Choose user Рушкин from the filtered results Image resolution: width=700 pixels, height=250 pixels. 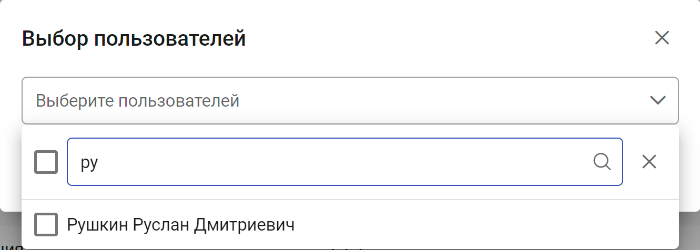pyautogui.click(x=181, y=225)
